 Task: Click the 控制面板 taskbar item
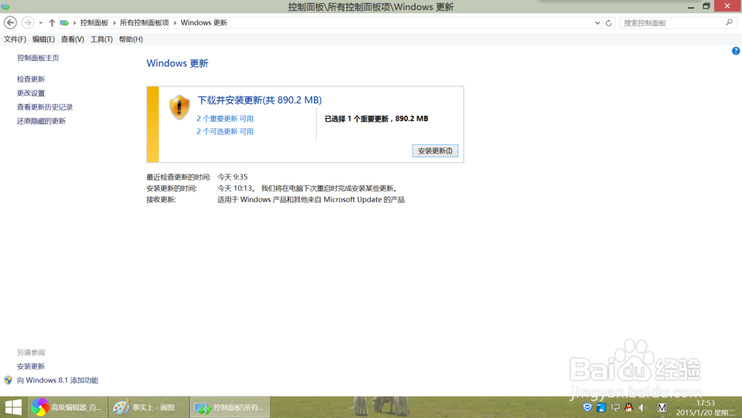point(230,407)
